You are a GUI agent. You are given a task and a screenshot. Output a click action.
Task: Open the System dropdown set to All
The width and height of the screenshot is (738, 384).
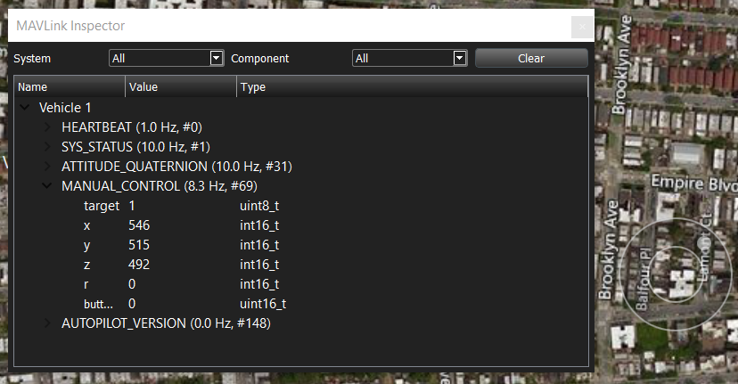click(x=166, y=58)
